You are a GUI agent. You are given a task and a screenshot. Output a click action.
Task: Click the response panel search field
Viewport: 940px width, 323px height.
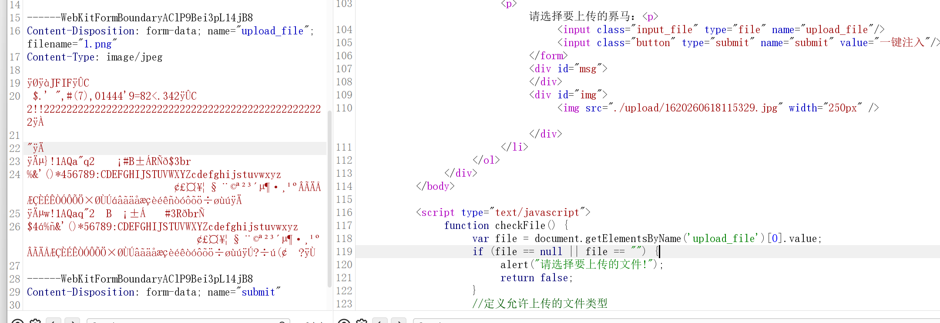click(x=676, y=321)
